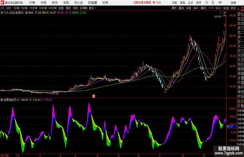
Task: Open dropdown arrow beside 特力A(日线 前复权)
Action: coord(26,13)
